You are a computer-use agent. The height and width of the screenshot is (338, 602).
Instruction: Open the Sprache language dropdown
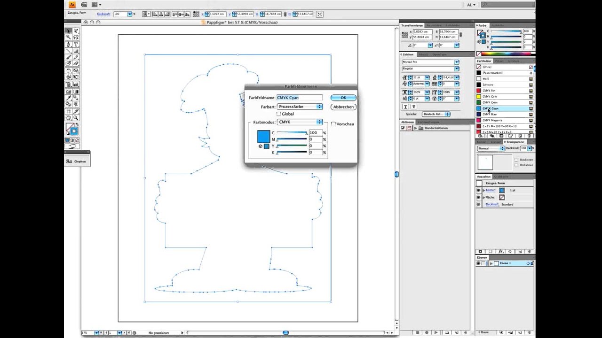point(436,114)
